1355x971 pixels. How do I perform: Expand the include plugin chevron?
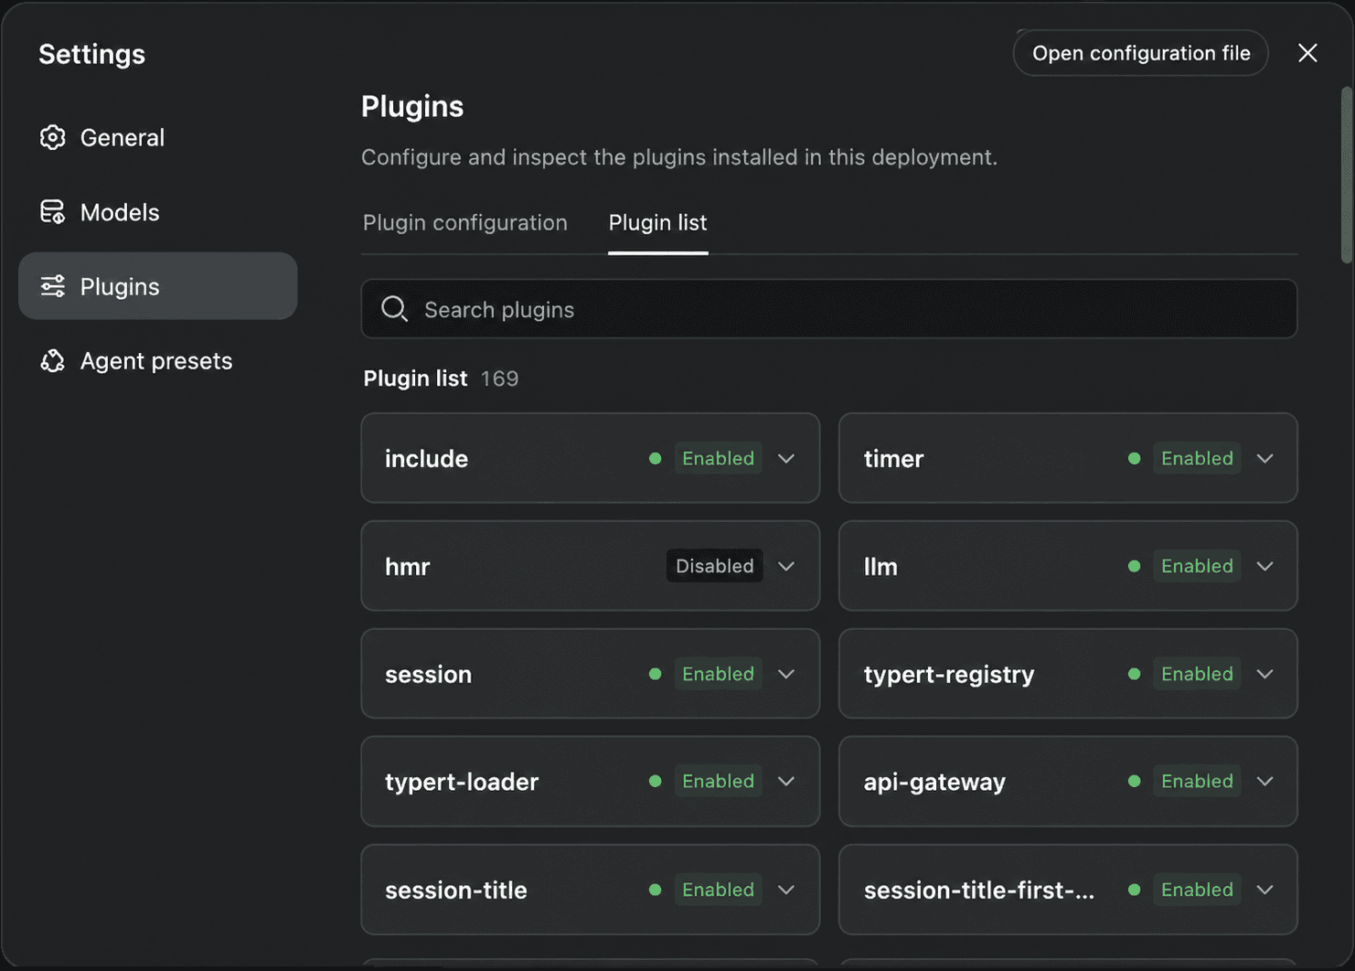786,458
